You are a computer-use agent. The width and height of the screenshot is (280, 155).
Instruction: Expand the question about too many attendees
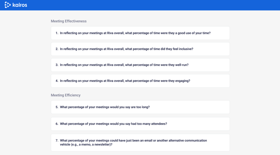point(140,124)
